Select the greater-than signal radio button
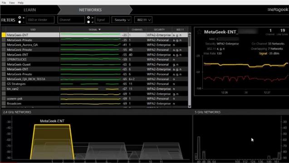Screen dimensions: 289x163 [x=88, y=18]
